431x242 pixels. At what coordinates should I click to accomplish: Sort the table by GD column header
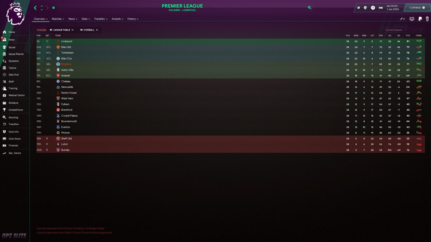tap(399, 36)
